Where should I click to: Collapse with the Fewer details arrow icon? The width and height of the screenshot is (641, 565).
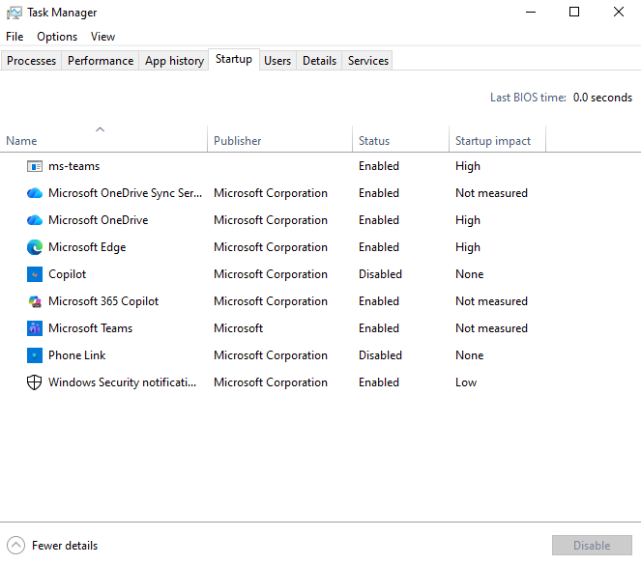click(15, 545)
